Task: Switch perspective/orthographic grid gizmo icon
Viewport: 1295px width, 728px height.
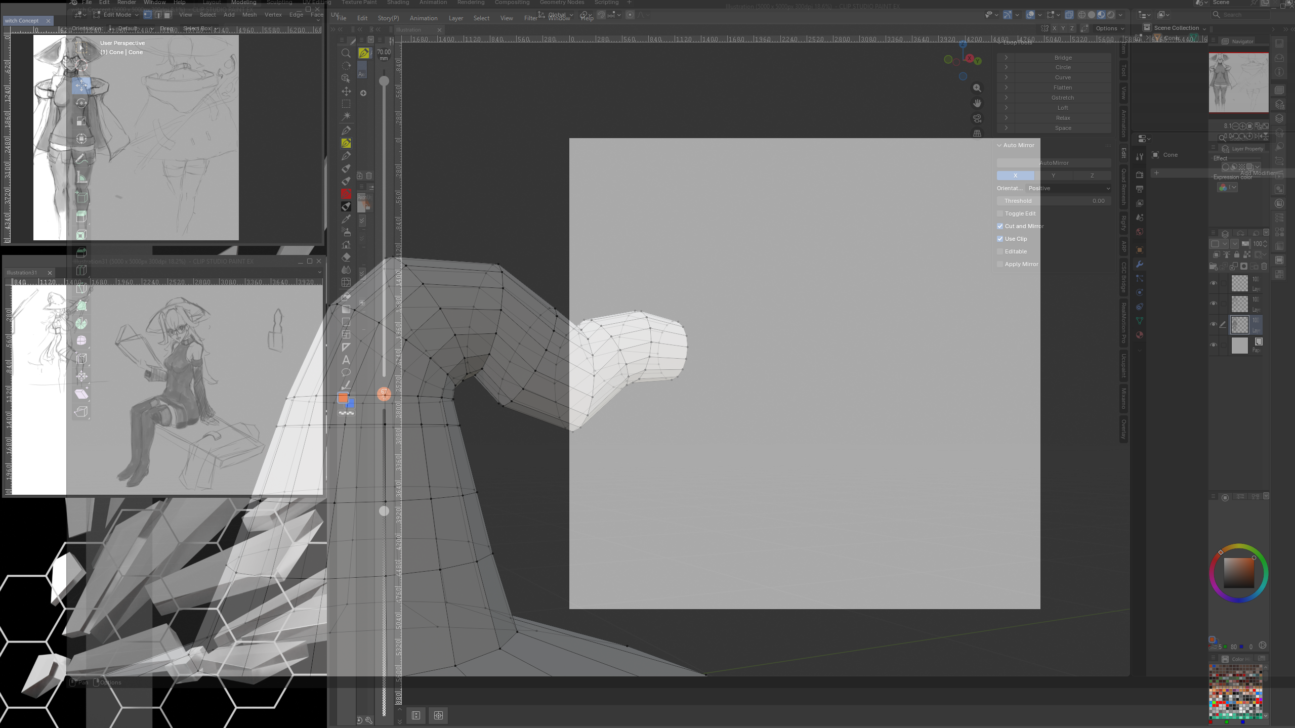Action: (x=977, y=134)
